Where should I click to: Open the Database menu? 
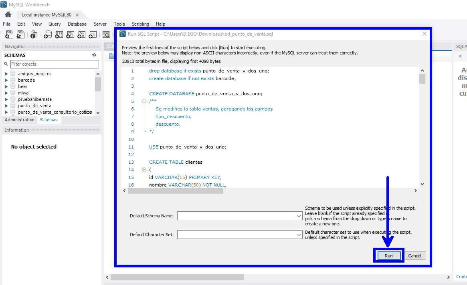(77, 24)
